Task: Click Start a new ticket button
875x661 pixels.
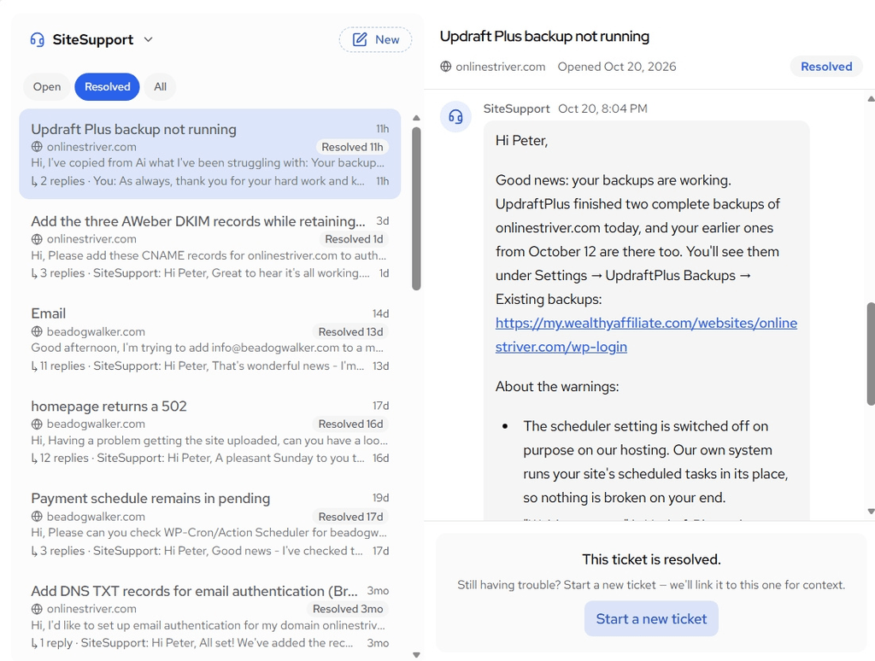Action: tap(651, 618)
